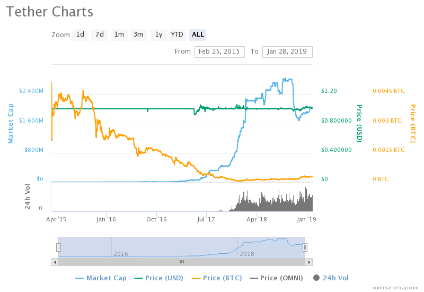Open the To date field
Image resolution: width=424 pixels, height=292 pixels.
[x=287, y=51]
